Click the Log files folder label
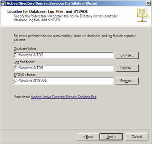152x144 pixels. click(x=24, y=62)
